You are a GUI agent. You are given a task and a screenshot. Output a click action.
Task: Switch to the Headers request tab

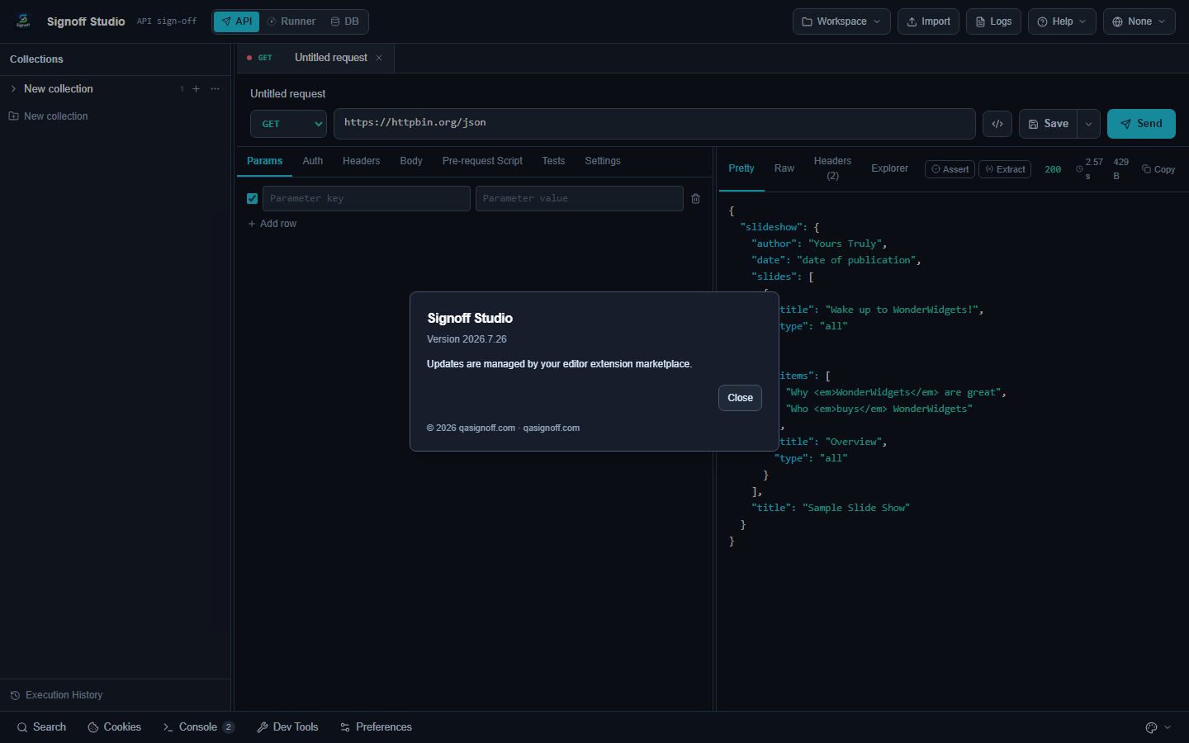(x=362, y=161)
